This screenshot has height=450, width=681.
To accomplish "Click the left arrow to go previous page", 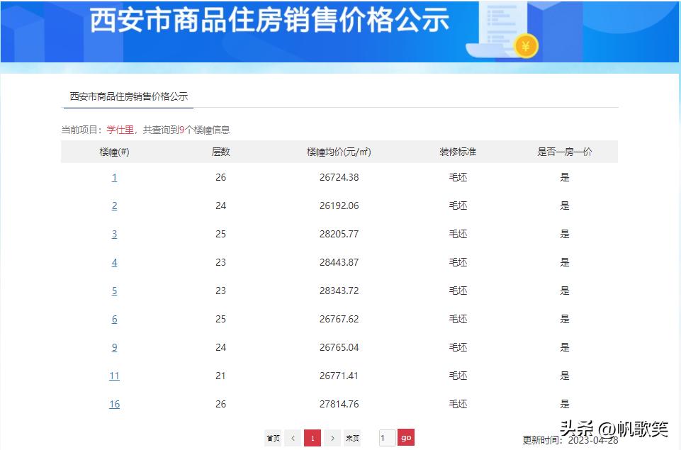I will [x=293, y=439].
